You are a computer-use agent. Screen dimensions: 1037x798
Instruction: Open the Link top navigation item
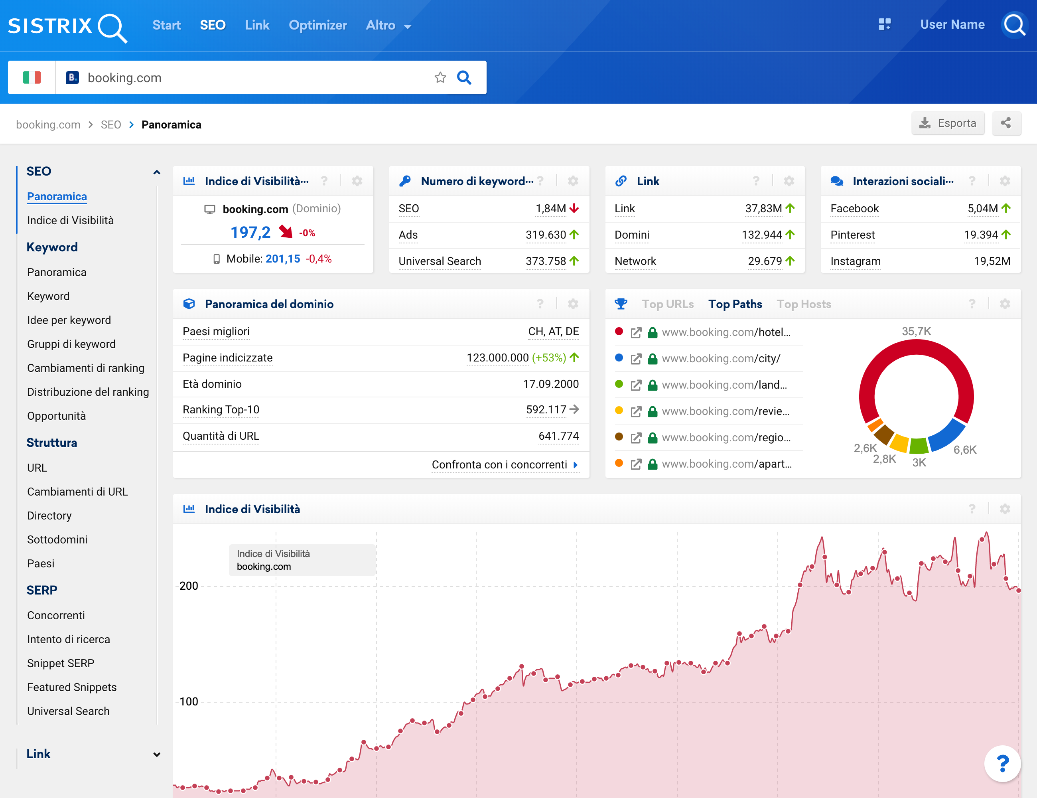click(x=257, y=25)
